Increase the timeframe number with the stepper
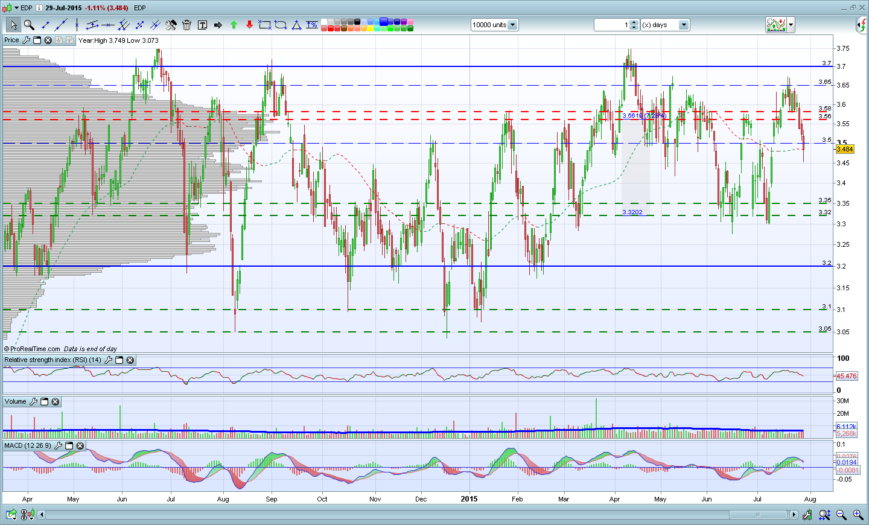Screen dimensions: 869x525 pos(634,22)
